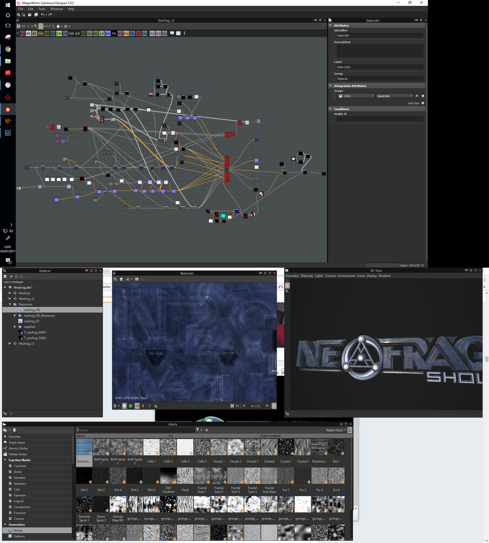Add a Blend node with the Bld button
The width and height of the screenshot is (489, 543).
28,34
